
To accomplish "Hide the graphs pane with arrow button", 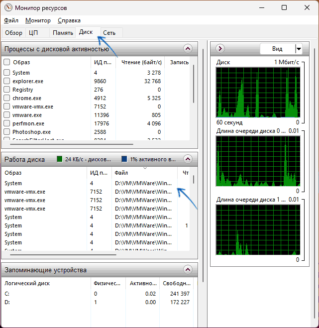I will point(220,49).
